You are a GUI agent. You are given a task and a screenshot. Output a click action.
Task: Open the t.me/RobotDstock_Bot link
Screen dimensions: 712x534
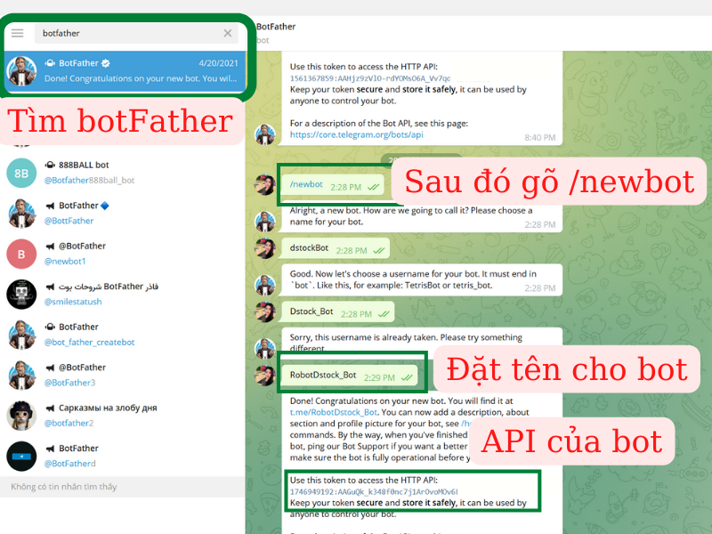point(333,412)
